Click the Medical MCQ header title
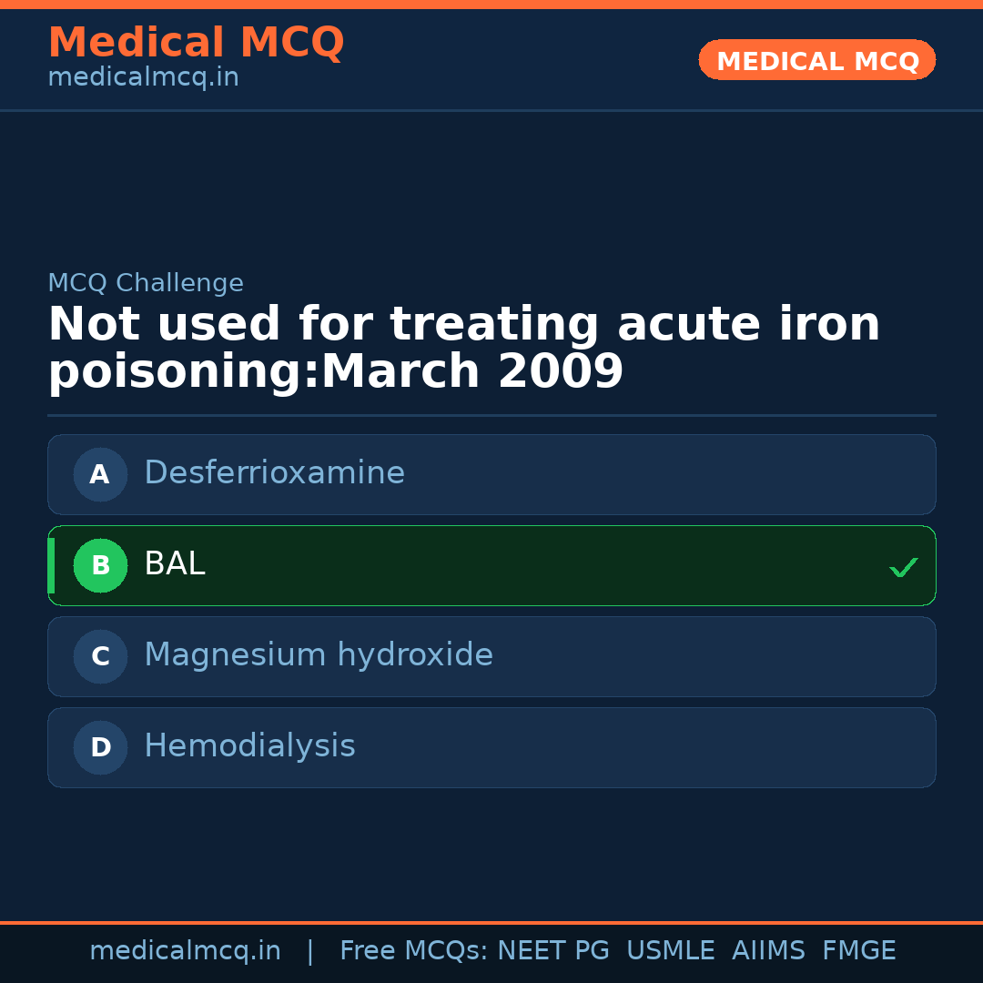Screen dimensions: 983x983 [x=196, y=43]
